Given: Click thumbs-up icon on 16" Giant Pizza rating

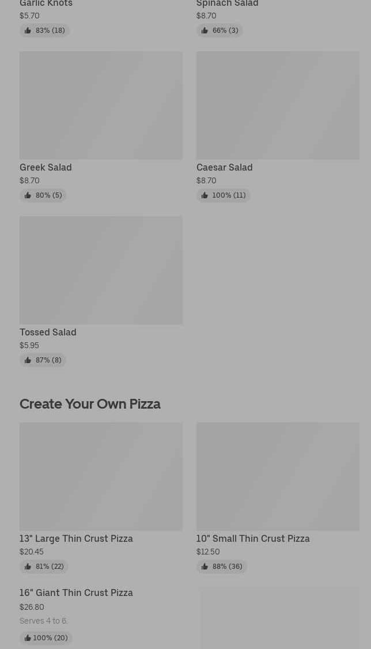Looking at the screenshot, I should click(x=28, y=638).
